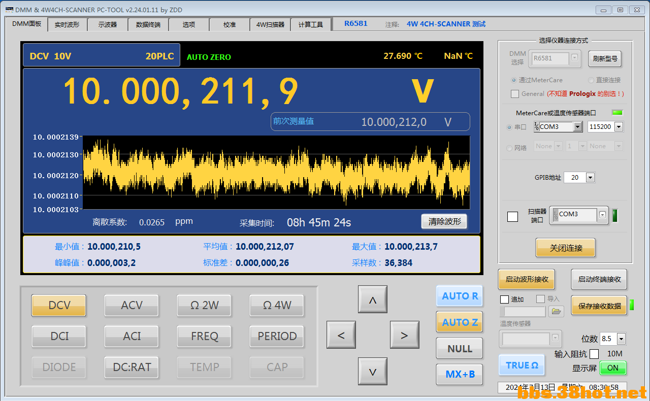Toggle the 输入阻抗 checkbox
The image size is (650, 401).
coord(594,354)
